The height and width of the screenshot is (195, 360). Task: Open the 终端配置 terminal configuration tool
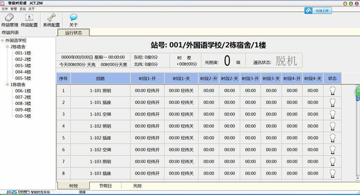click(x=29, y=20)
